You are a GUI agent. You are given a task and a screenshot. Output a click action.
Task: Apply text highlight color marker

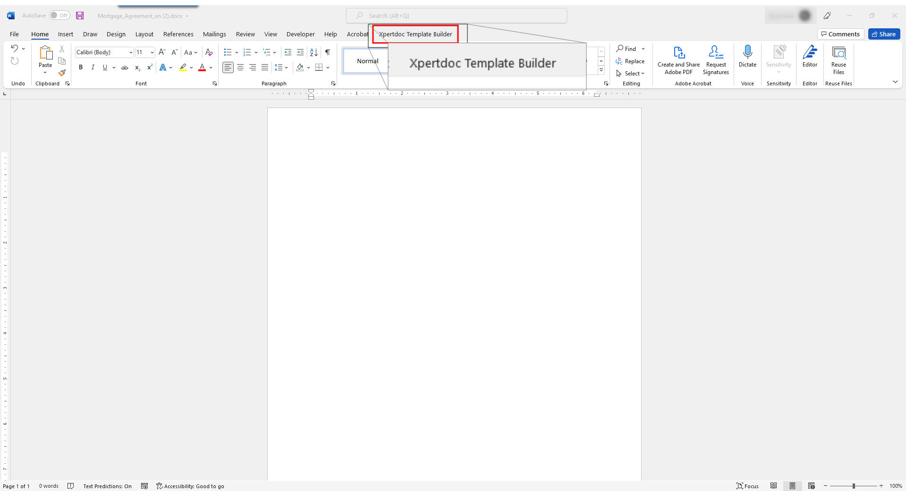183,67
